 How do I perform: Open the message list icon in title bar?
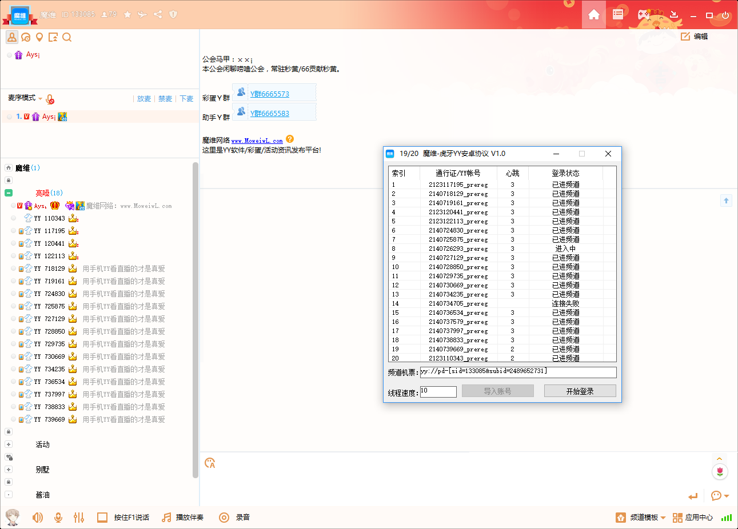coord(618,14)
